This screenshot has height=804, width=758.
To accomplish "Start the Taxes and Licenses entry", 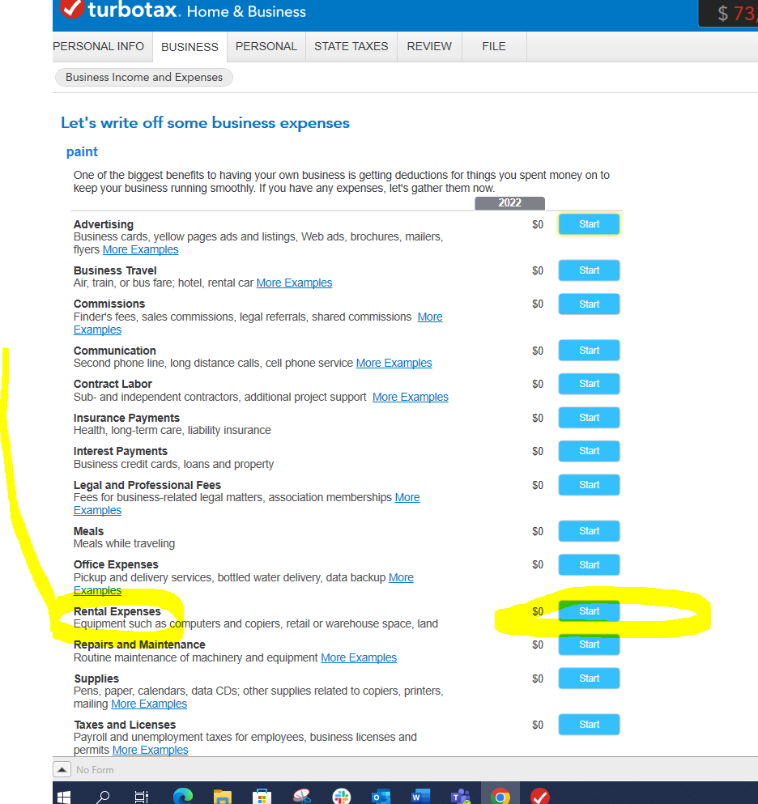I will tap(589, 725).
